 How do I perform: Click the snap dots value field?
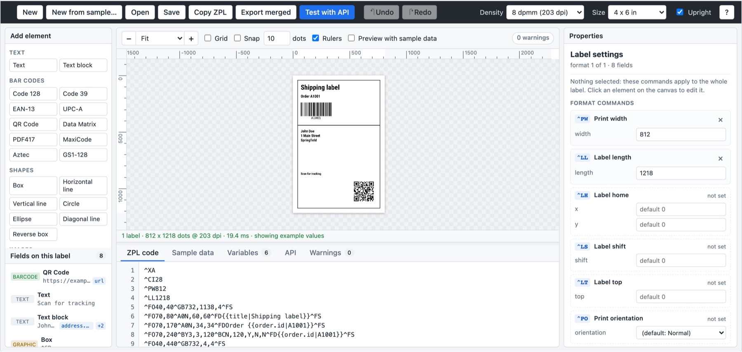277,39
